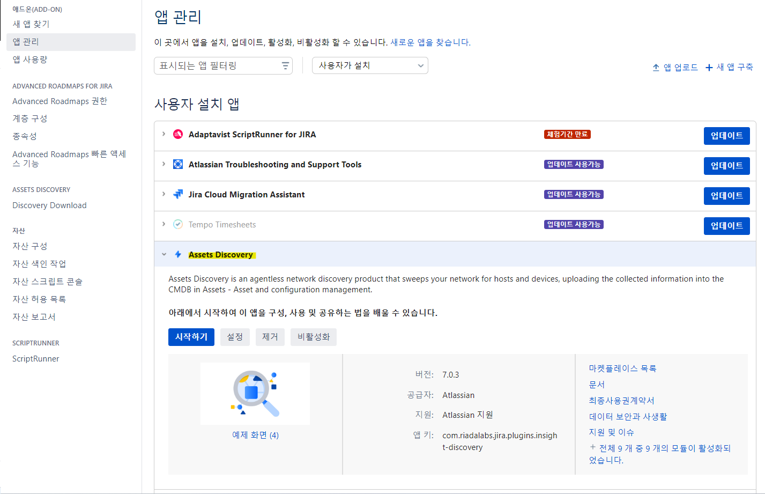Click the Tempo Timesheets checkmark icon

tap(178, 224)
